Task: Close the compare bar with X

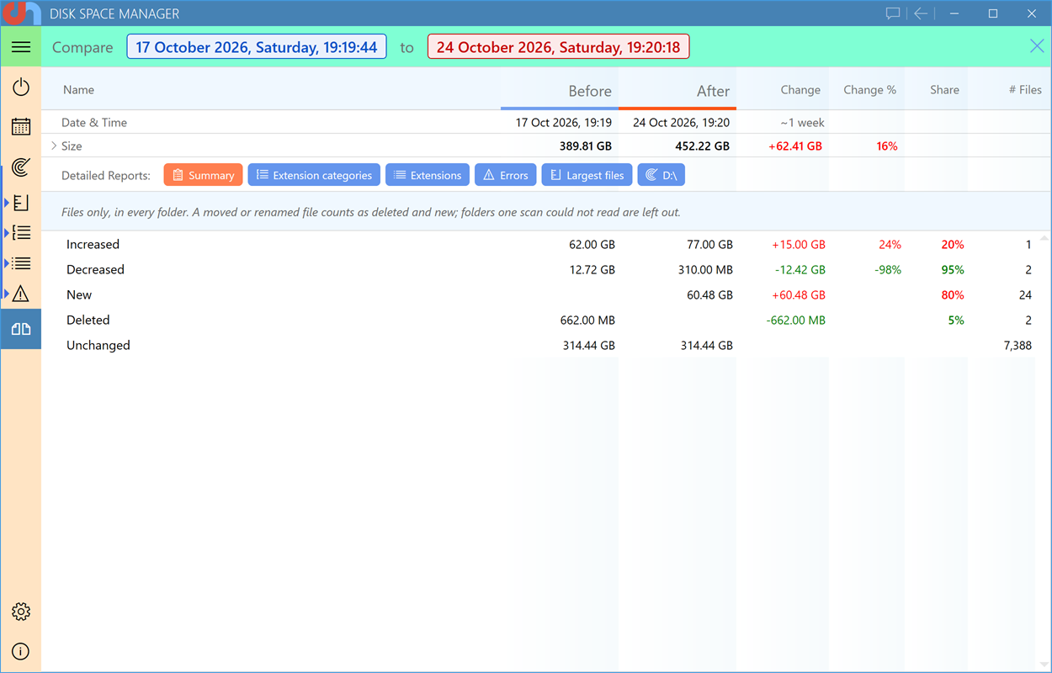Action: 1037,46
